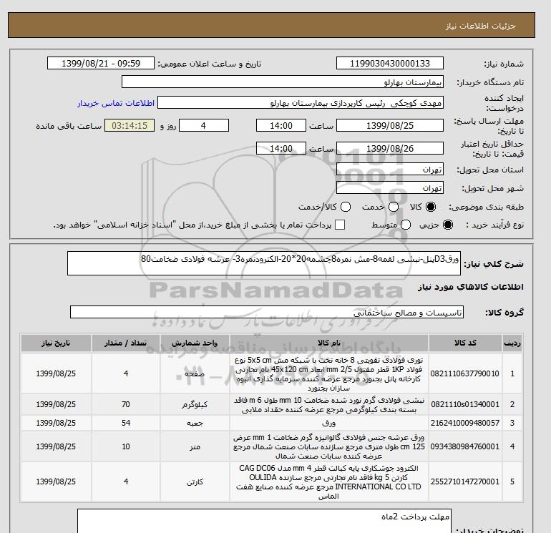Click the کد کالا column header
This screenshot has height=533, width=551.
[465, 343]
